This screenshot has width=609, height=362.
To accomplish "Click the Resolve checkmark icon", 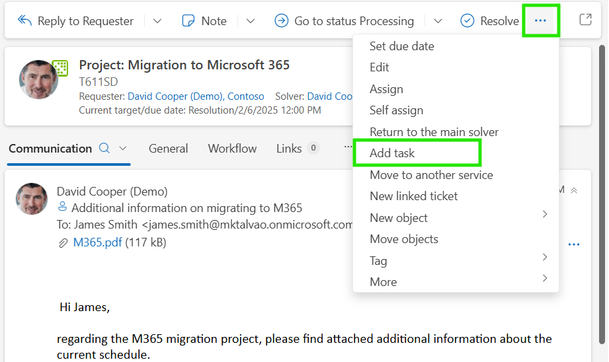I will pyautogui.click(x=467, y=20).
